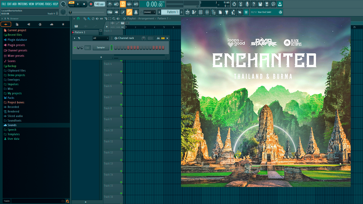Expand the Playlist options arrow menu

[x=74, y=19]
